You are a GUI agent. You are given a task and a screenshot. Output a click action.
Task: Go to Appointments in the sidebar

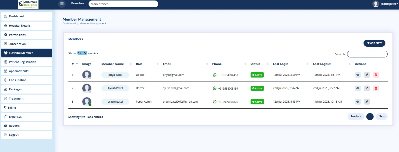point(19,71)
